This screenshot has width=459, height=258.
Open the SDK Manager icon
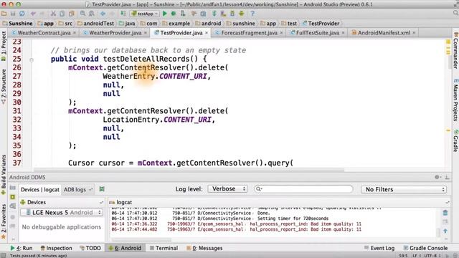tap(232, 14)
